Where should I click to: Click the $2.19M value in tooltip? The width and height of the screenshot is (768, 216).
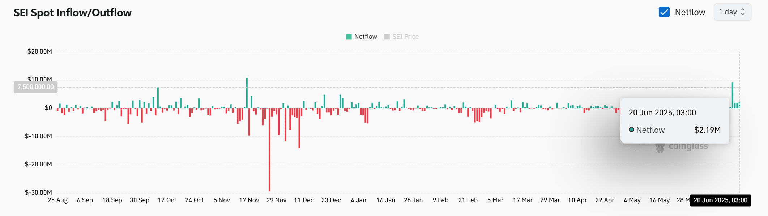click(707, 130)
